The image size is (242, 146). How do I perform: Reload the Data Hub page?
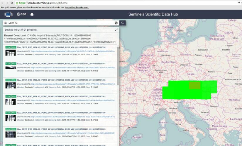[x=12, y=3]
